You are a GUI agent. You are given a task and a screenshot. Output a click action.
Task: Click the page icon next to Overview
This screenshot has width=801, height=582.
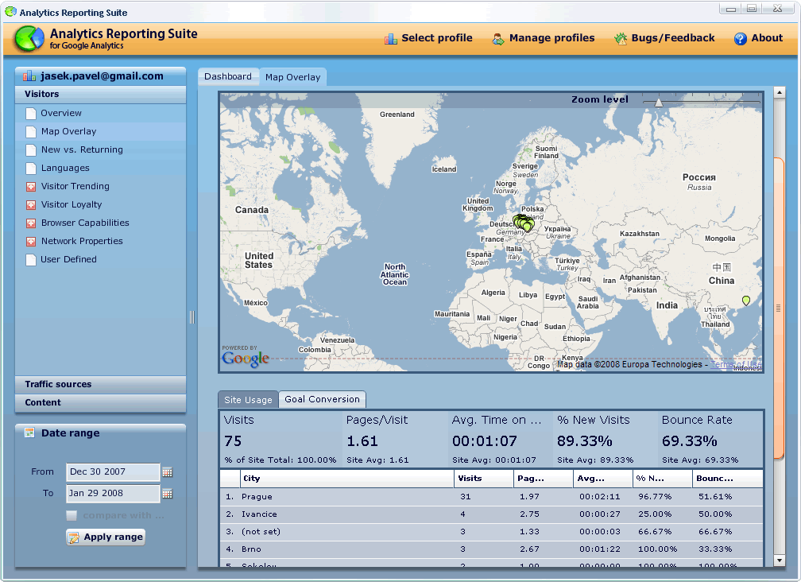pyautogui.click(x=31, y=114)
